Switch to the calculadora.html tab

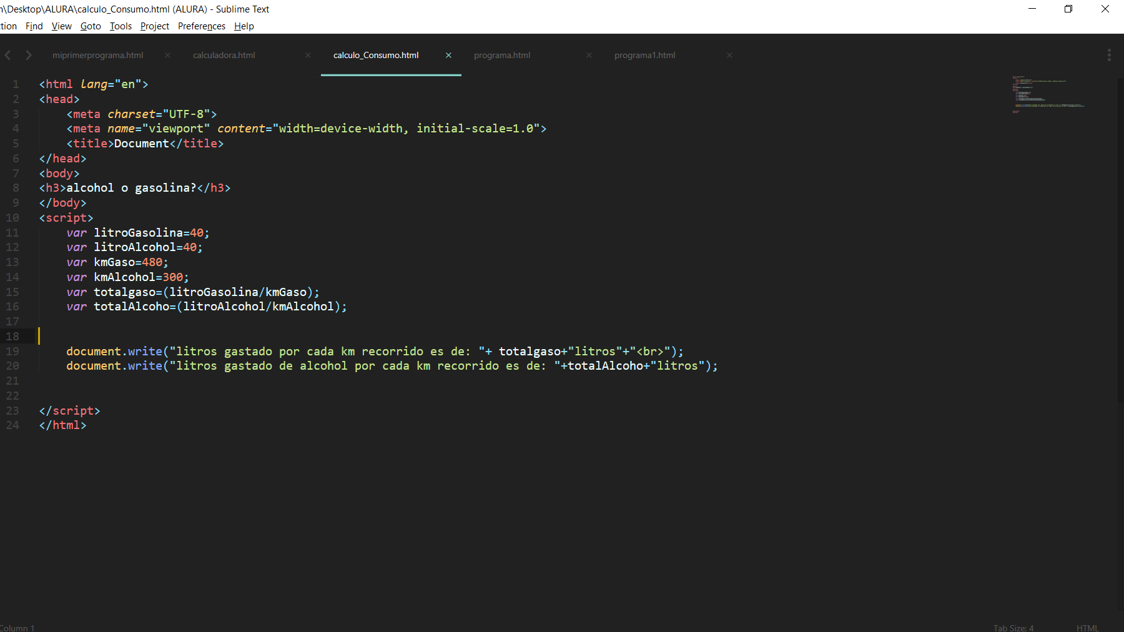click(x=224, y=55)
